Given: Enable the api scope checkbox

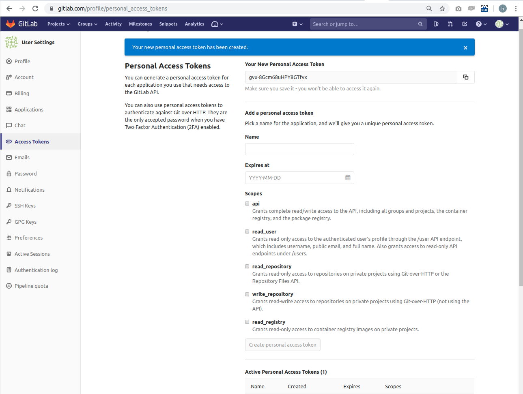Looking at the screenshot, I should pyautogui.click(x=247, y=203).
